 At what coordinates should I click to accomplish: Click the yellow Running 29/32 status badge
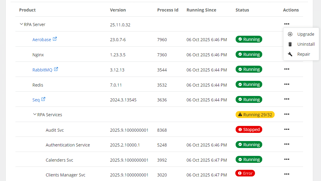[255, 115]
